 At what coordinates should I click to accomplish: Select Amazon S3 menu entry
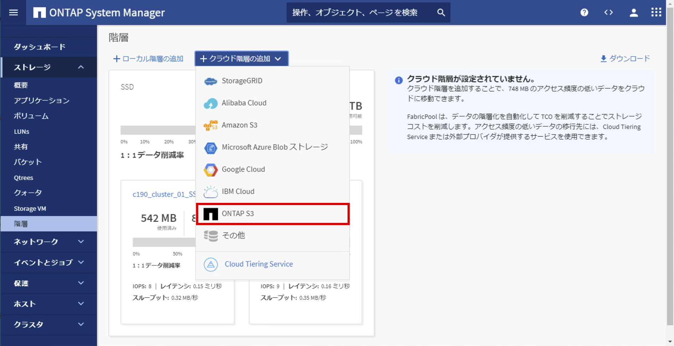[x=272, y=125]
